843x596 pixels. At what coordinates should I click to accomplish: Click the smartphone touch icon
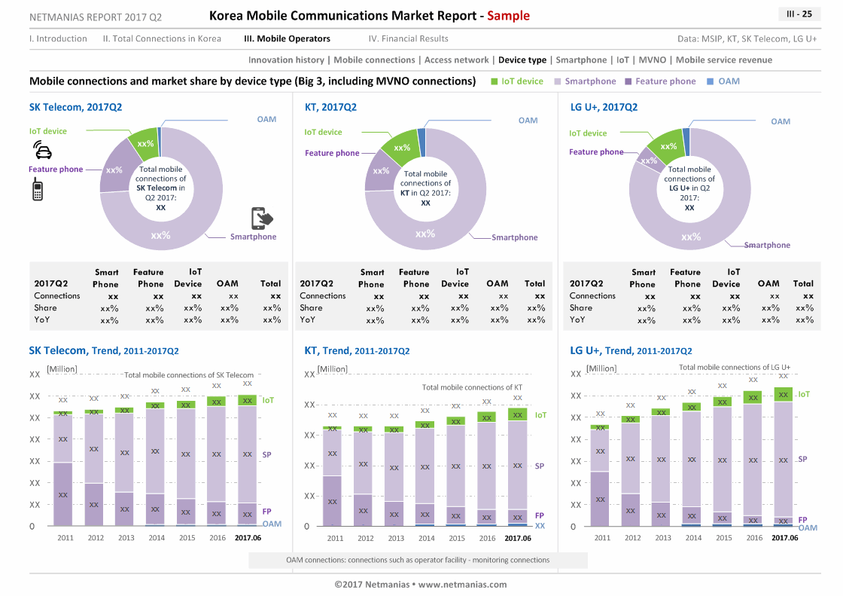(262, 219)
